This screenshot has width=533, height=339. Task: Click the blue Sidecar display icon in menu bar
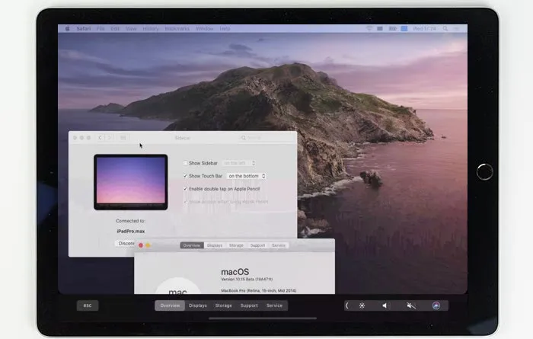coord(404,28)
